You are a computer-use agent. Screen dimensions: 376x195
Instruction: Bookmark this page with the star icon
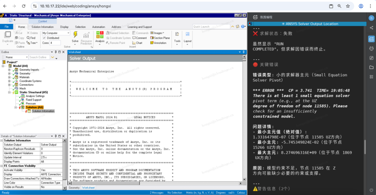coord(348,6)
